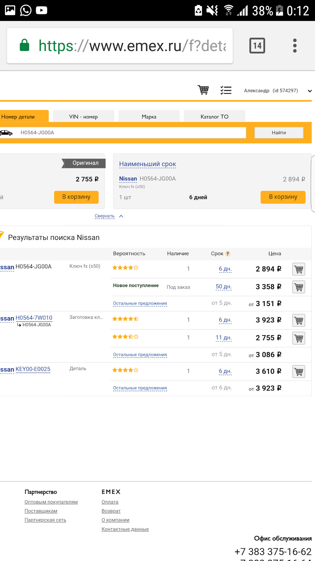Click the Найти search button
Image resolution: width=315 pixels, height=561 pixels.
tap(279, 133)
